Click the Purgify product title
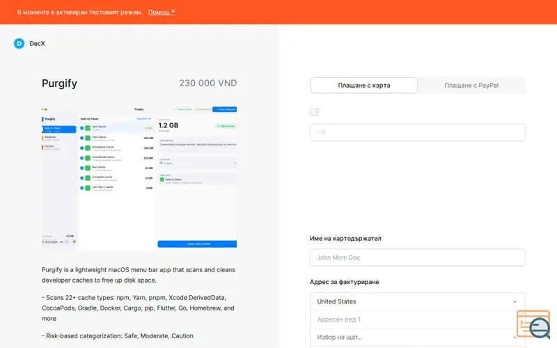This screenshot has height=348, width=557. (x=59, y=84)
